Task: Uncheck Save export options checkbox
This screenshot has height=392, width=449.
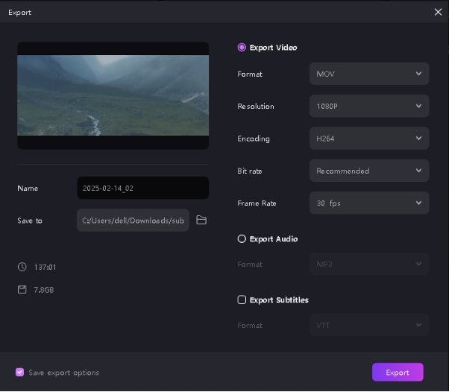Action: [19, 373]
